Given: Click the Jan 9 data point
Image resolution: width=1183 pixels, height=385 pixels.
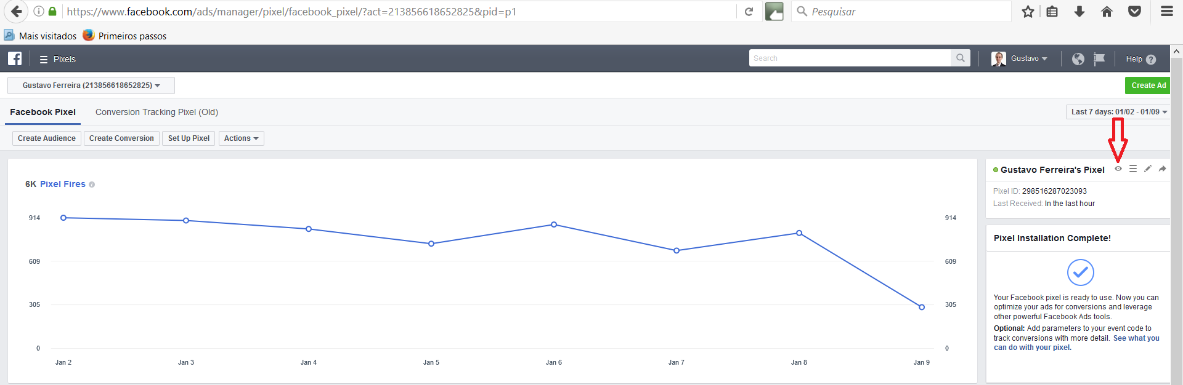Looking at the screenshot, I should pos(922,307).
